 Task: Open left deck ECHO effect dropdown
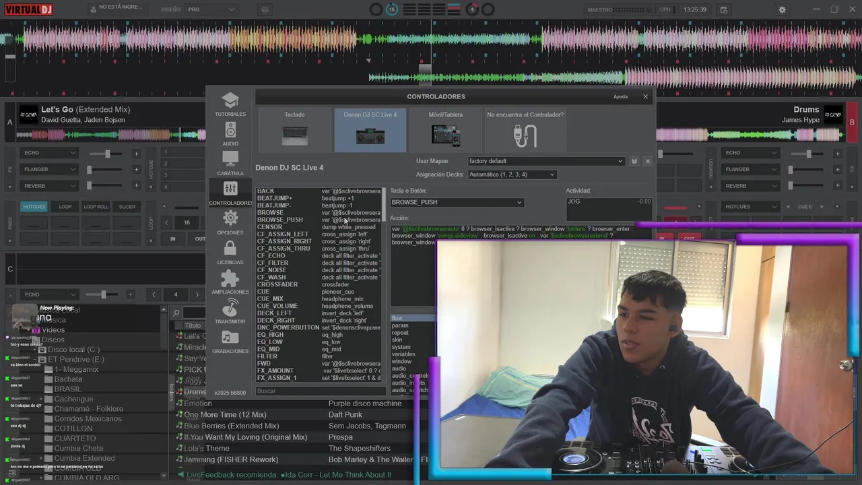(49, 153)
